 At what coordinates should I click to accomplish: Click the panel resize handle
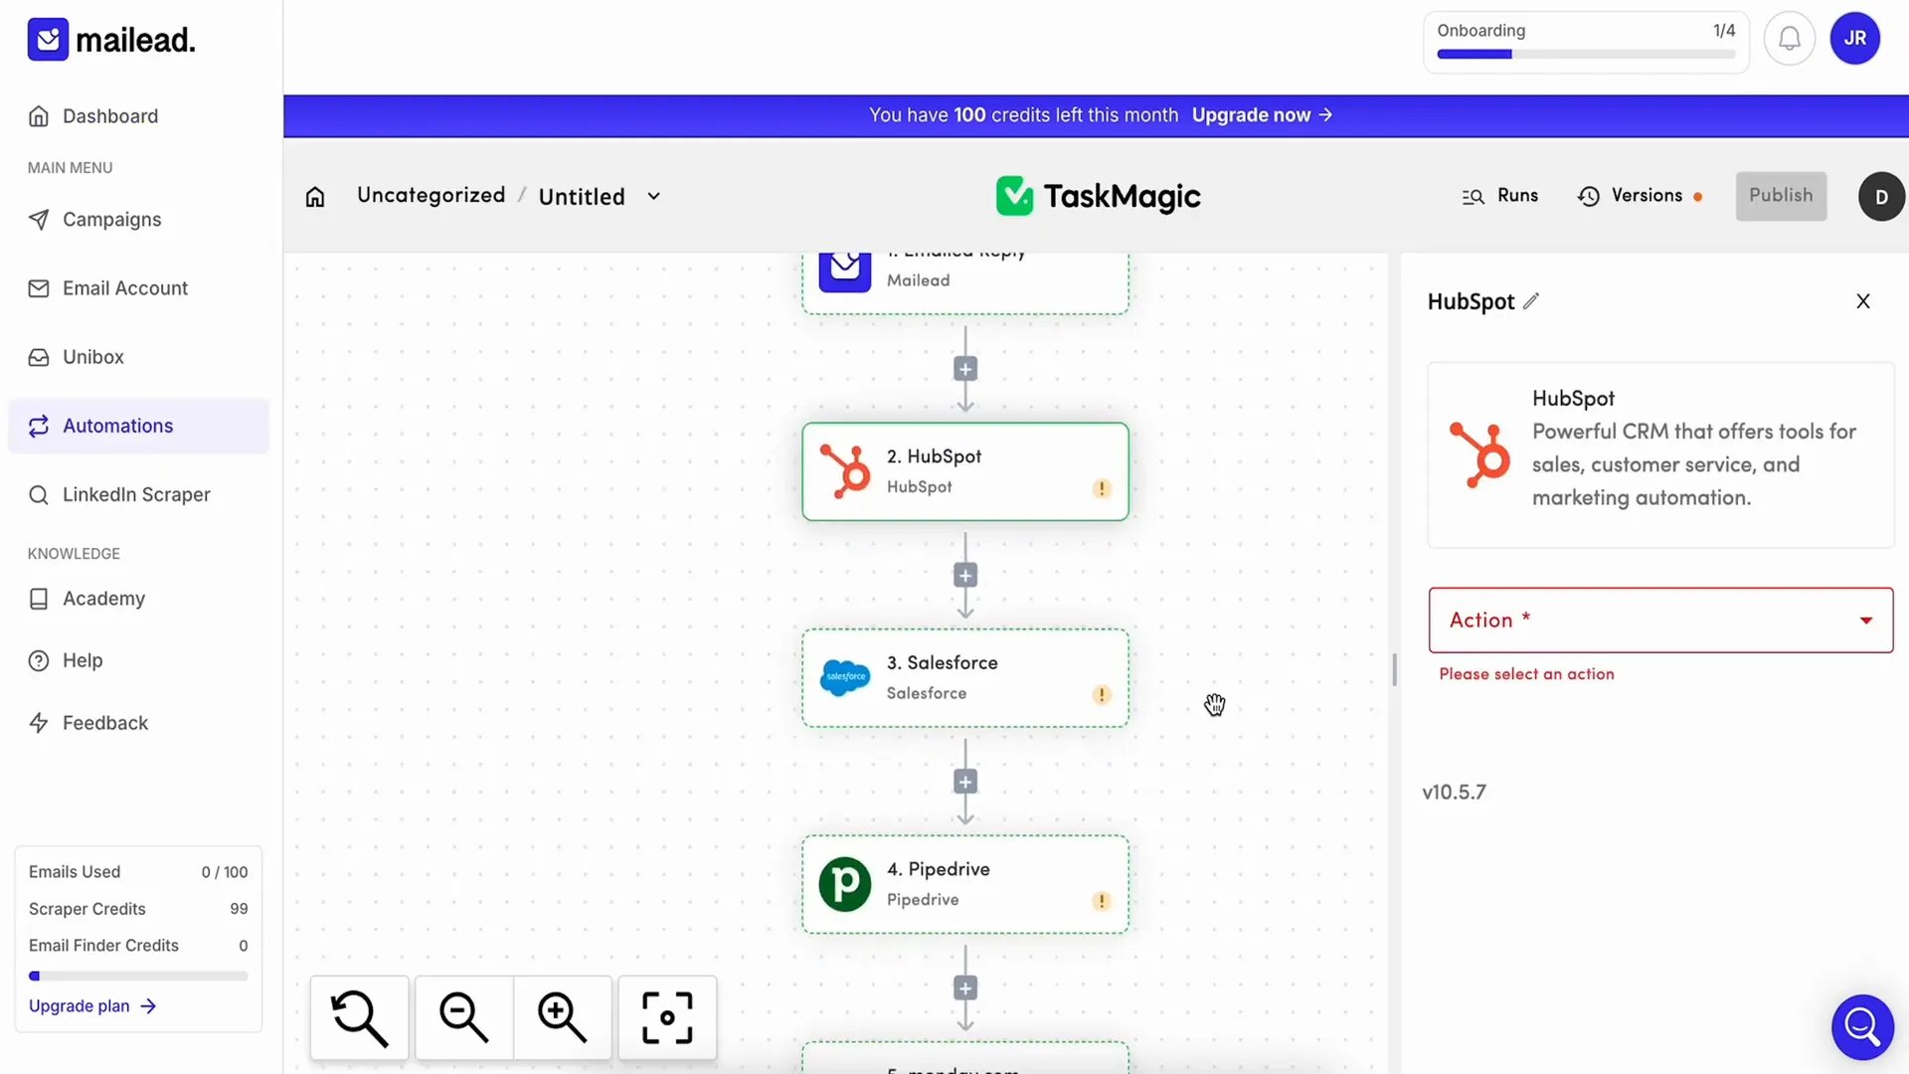(1394, 670)
